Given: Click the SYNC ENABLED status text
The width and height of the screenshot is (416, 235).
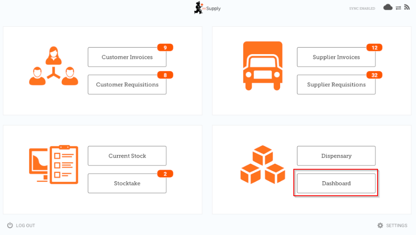Looking at the screenshot, I should (362, 8).
